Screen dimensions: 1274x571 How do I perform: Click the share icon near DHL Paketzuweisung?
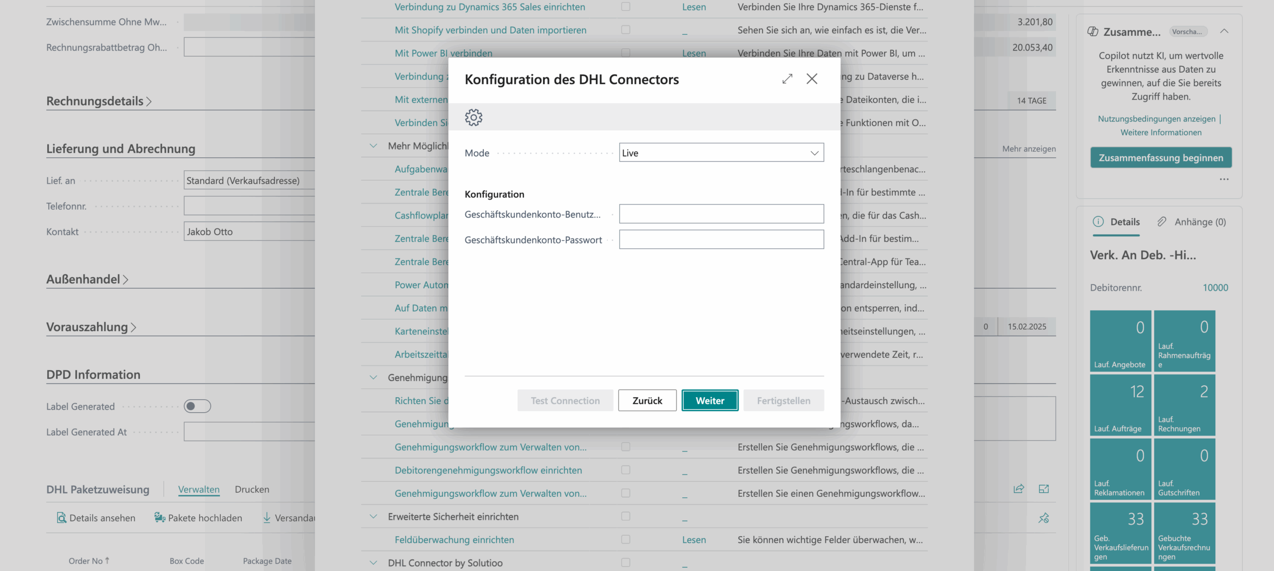click(1019, 489)
